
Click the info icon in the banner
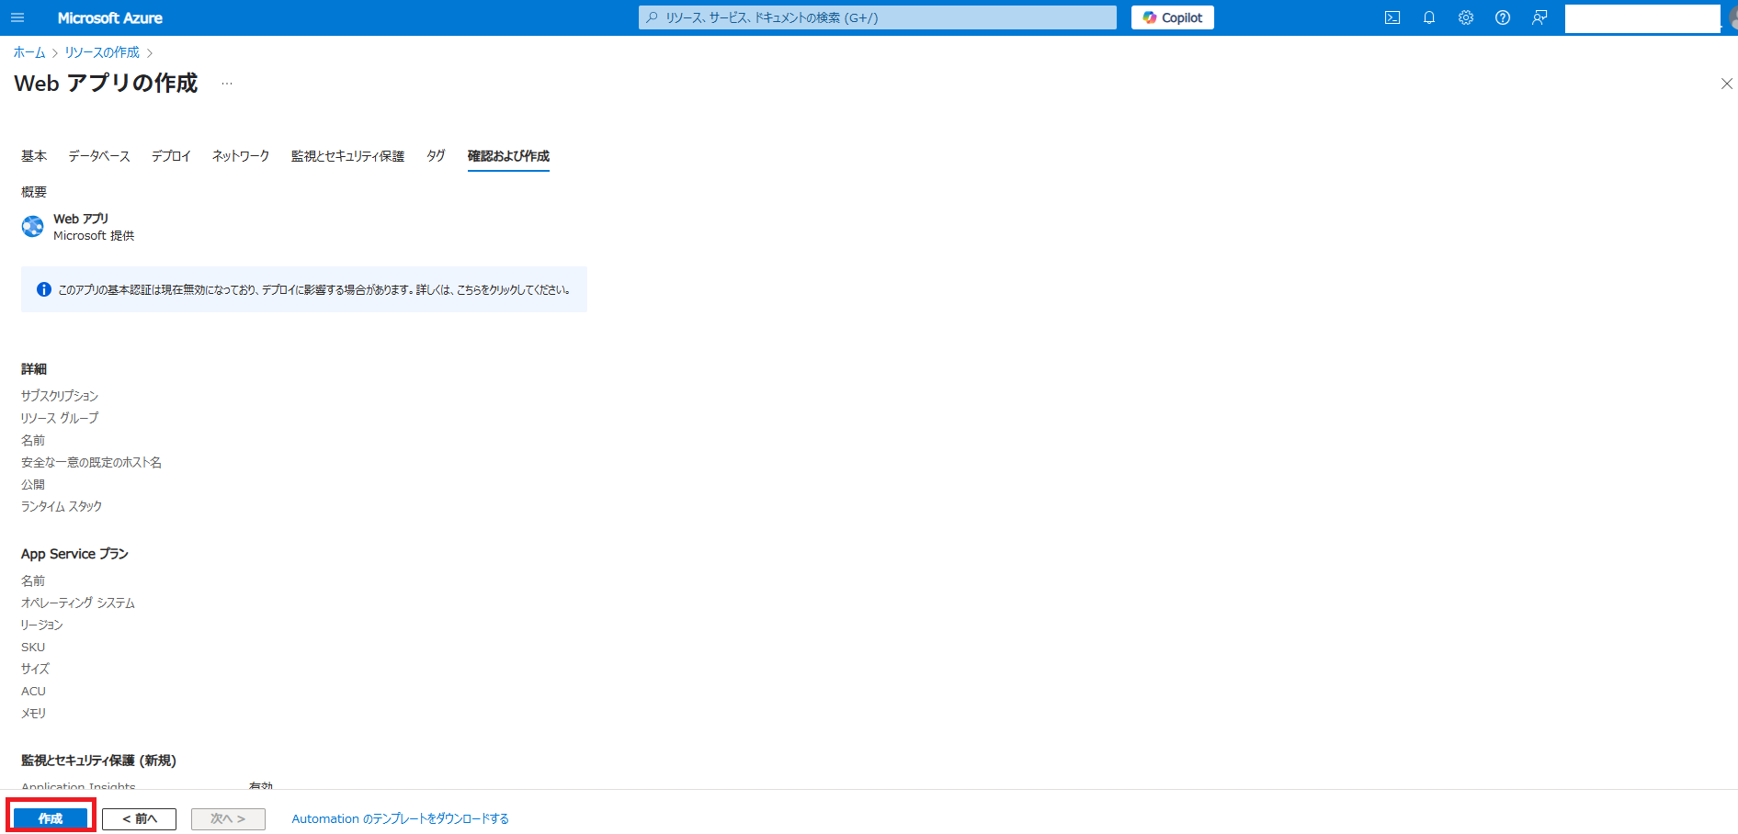click(43, 289)
